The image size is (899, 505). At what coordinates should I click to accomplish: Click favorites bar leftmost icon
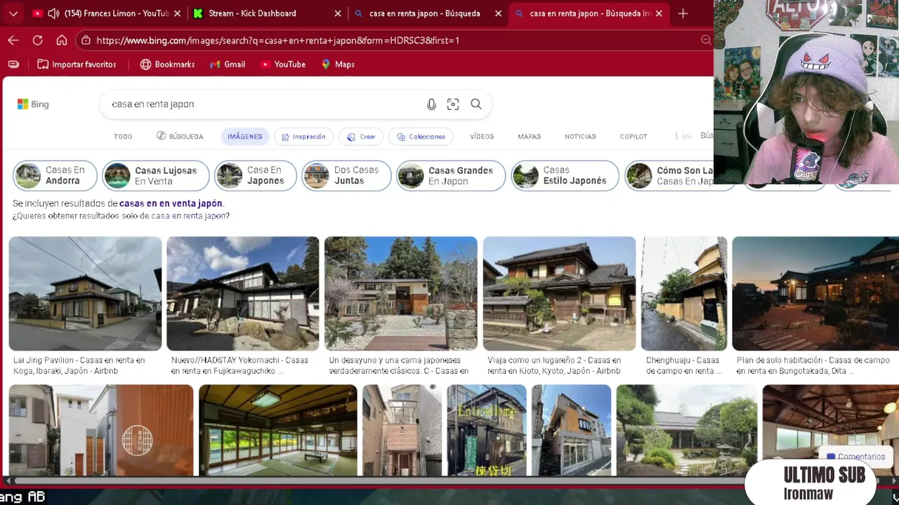coord(13,64)
